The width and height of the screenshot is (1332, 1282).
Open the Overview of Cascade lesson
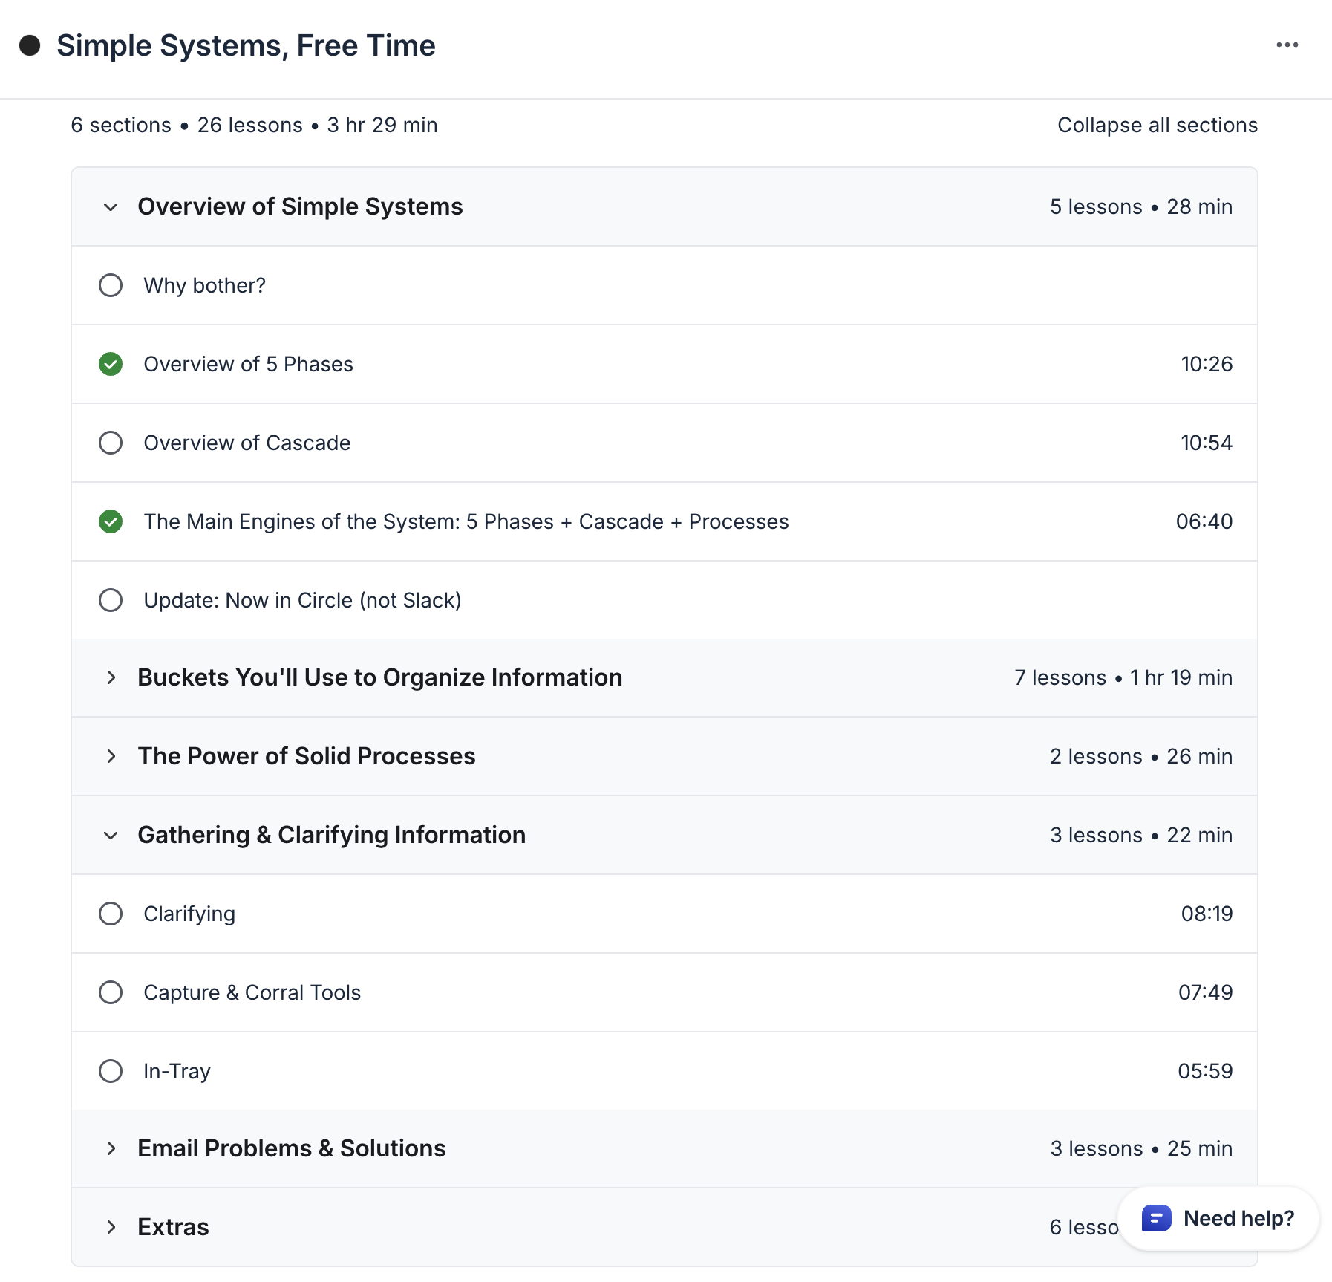(x=247, y=443)
